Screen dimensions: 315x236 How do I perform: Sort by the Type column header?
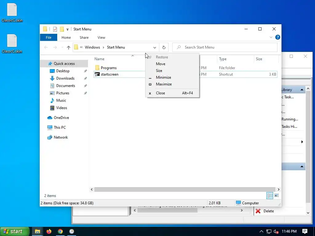click(x=223, y=59)
